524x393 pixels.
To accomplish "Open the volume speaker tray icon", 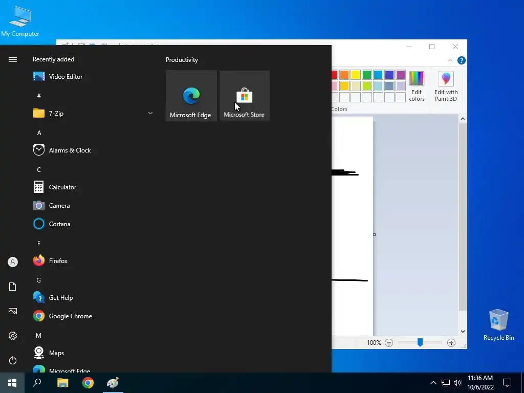I will click(x=457, y=383).
